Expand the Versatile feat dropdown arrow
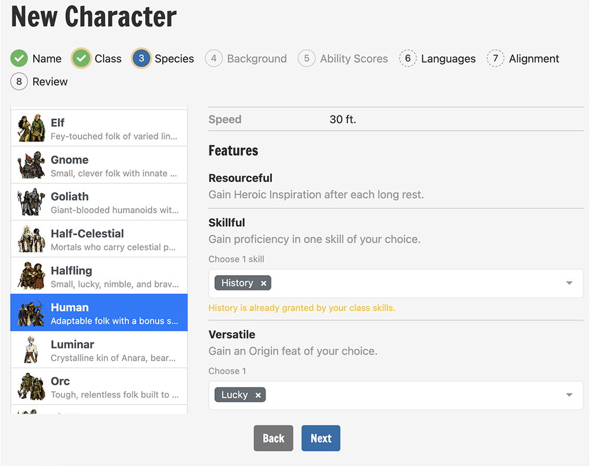Screen dimensions: 590x466 point(569,395)
